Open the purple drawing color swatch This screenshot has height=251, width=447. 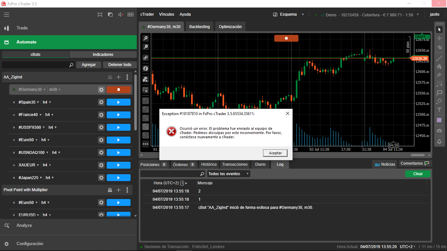pos(439,120)
